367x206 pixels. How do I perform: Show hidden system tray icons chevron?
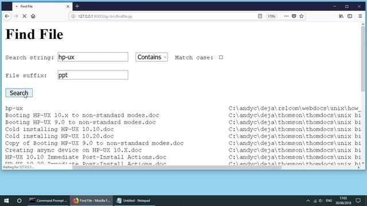pyautogui.click(x=308, y=201)
